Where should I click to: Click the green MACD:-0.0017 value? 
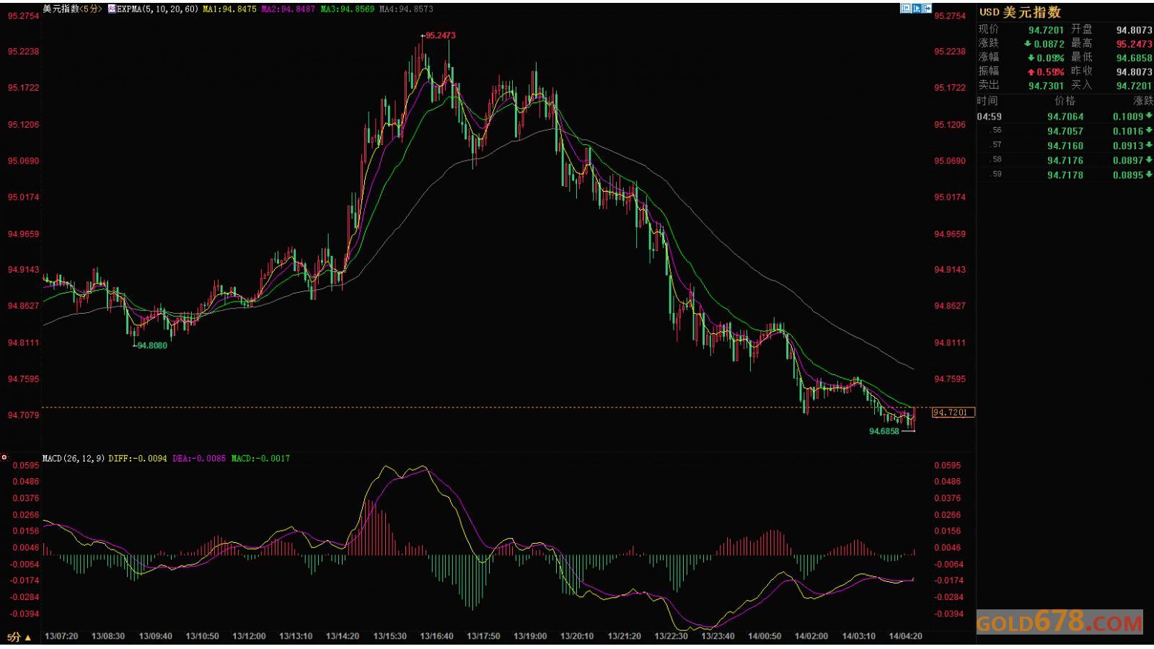pos(260,458)
